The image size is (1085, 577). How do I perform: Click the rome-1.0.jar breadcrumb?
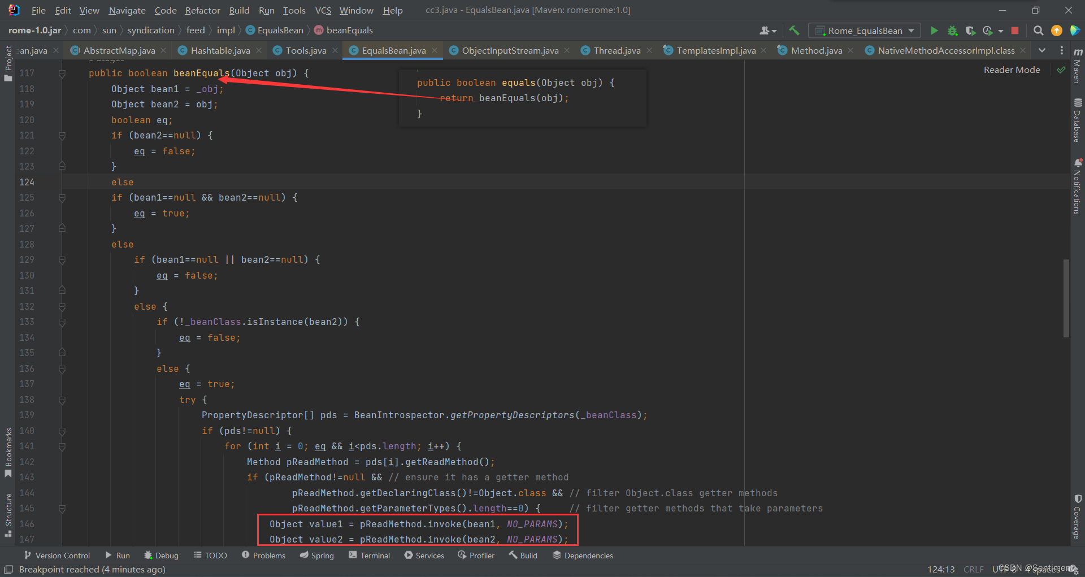34,31
